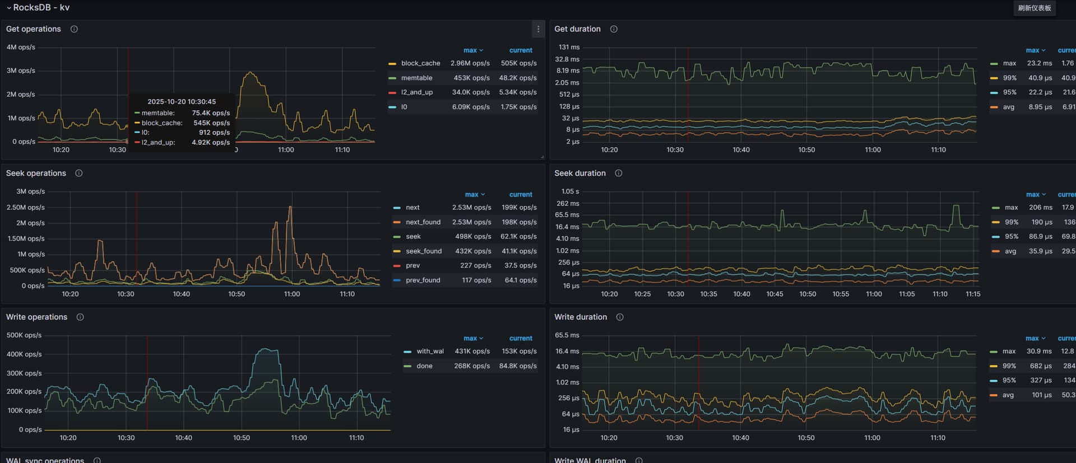Toggle block_cache series in Get operations legend

point(420,63)
